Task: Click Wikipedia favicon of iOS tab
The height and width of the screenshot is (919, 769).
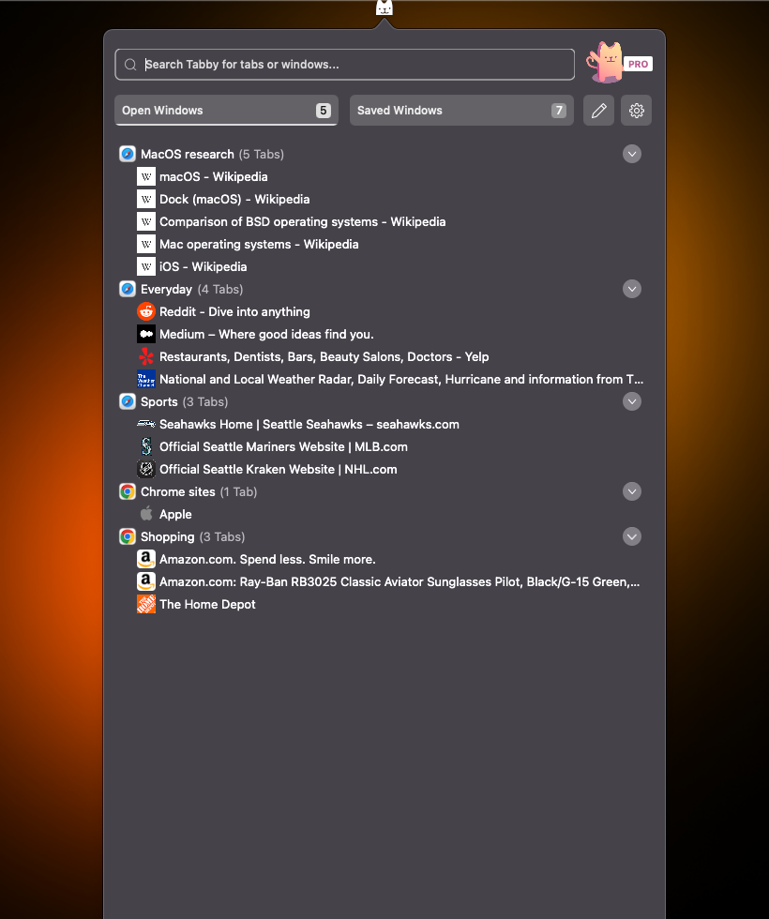Action: click(x=146, y=266)
